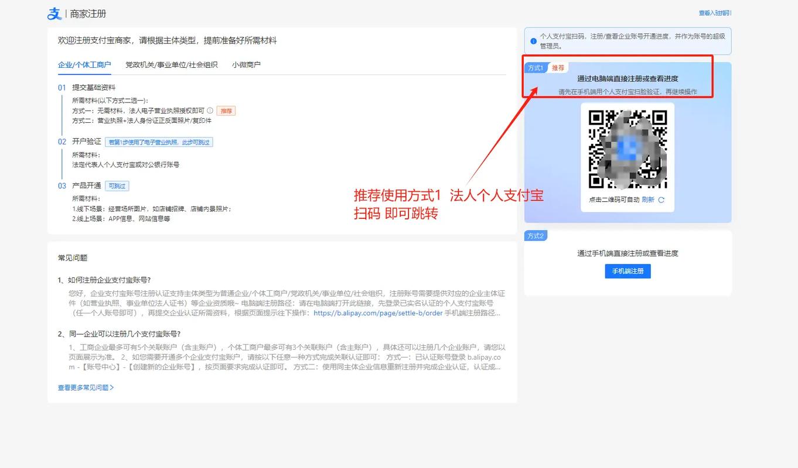Select the 企业/个体工商户 tab
This screenshot has height=468, width=798.
coord(84,65)
